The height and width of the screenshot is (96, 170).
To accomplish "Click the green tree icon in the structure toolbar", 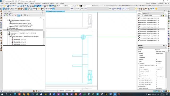I will [7, 15].
